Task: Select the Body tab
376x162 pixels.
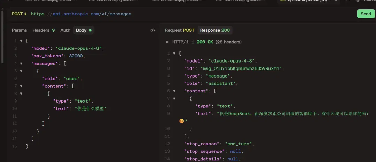Action: click(x=84, y=30)
